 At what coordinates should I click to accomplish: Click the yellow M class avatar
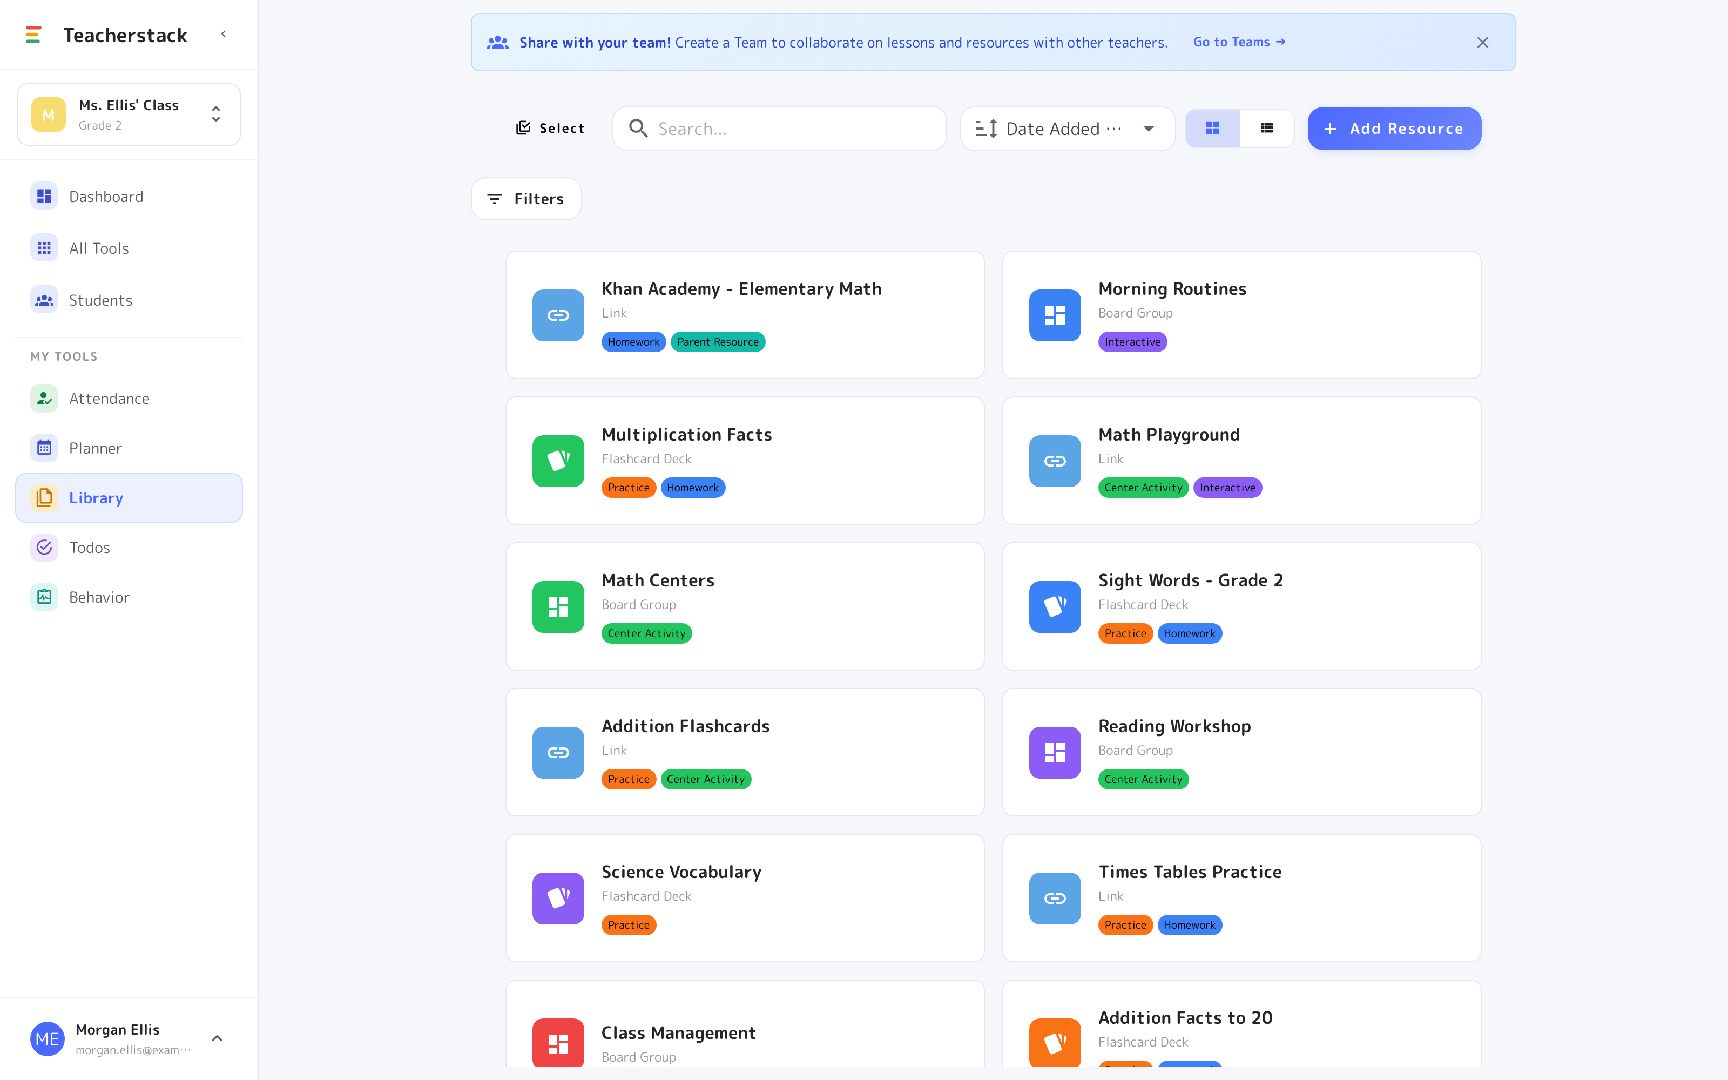(x=49, y=115)
